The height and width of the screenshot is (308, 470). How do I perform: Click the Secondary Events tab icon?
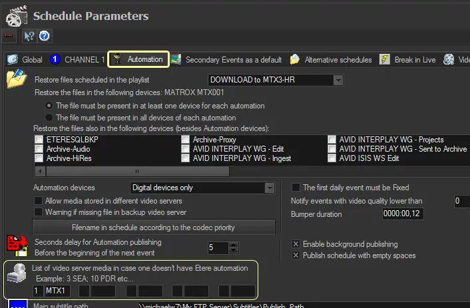pyautogui.click(x=176, y=59)
